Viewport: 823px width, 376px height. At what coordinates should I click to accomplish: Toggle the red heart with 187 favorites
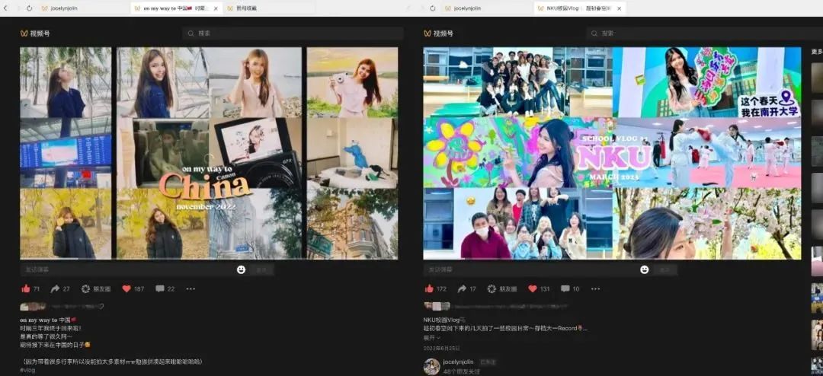pyautogui.click(x=126, y=288)
